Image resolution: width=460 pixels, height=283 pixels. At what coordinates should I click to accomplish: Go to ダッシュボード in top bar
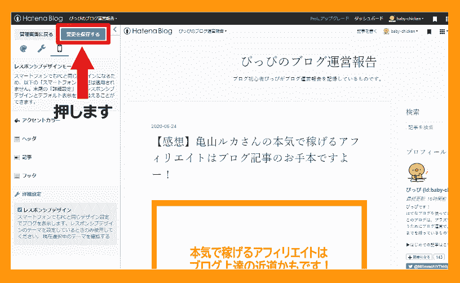tap(369, 19)
